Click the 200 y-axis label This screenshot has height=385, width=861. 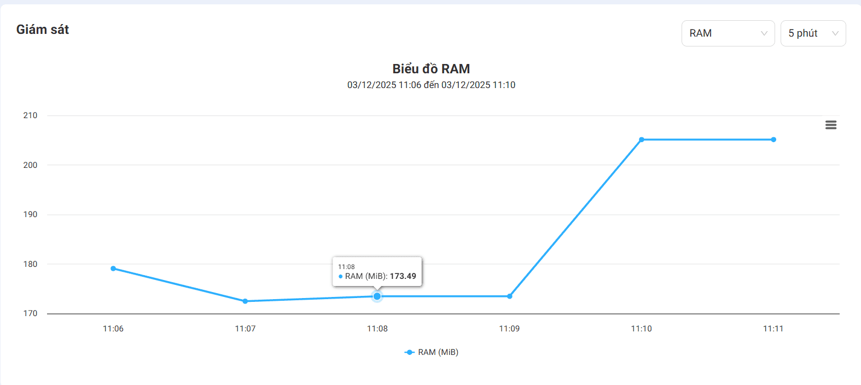(x=30, y=165)
